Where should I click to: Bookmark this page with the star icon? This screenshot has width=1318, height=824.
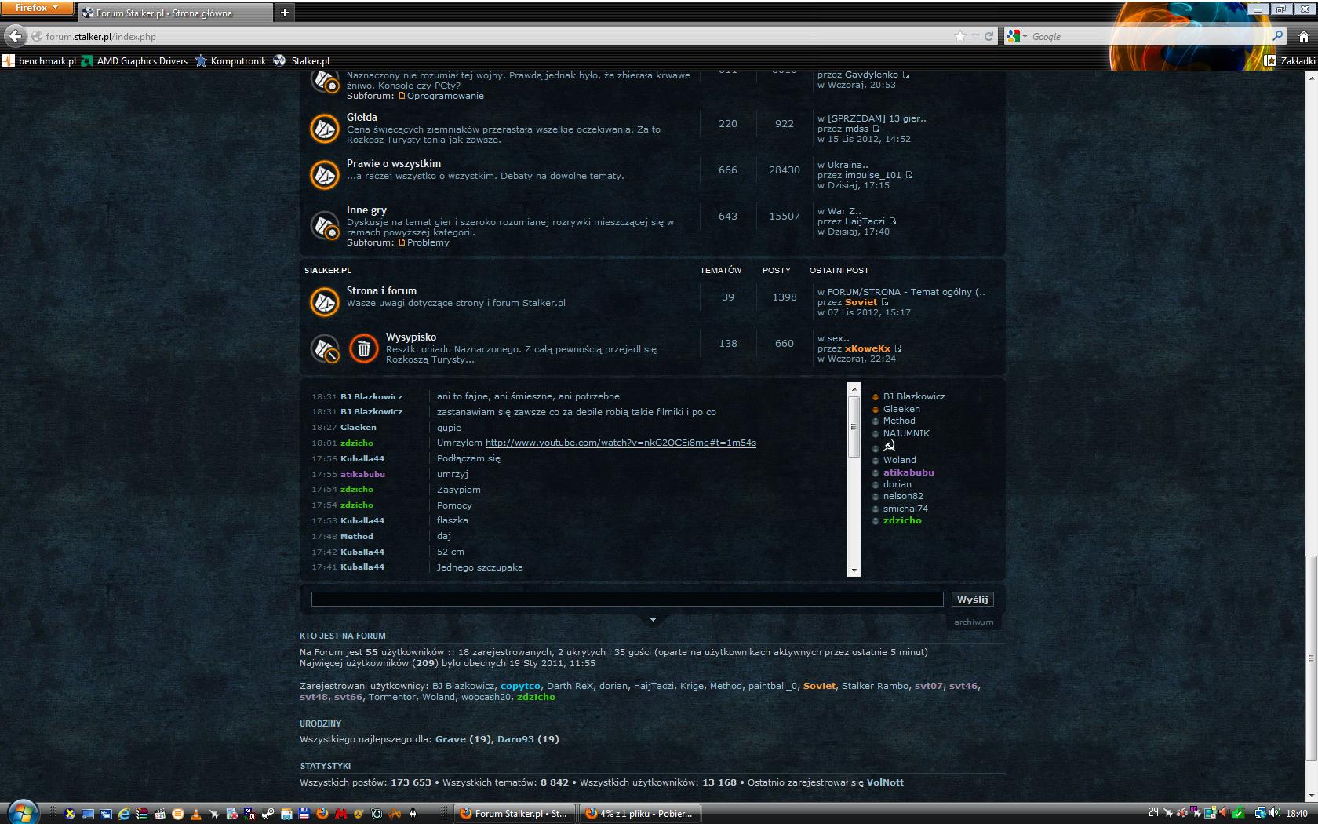click(960, 36)
